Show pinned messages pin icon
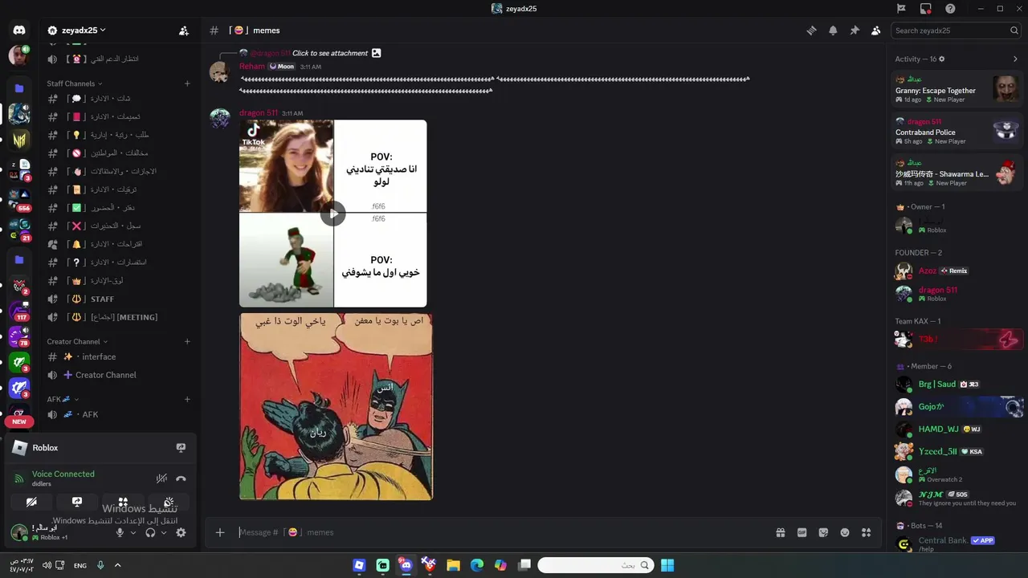Screen dimensions: 1028x578 tap(855, 31)
